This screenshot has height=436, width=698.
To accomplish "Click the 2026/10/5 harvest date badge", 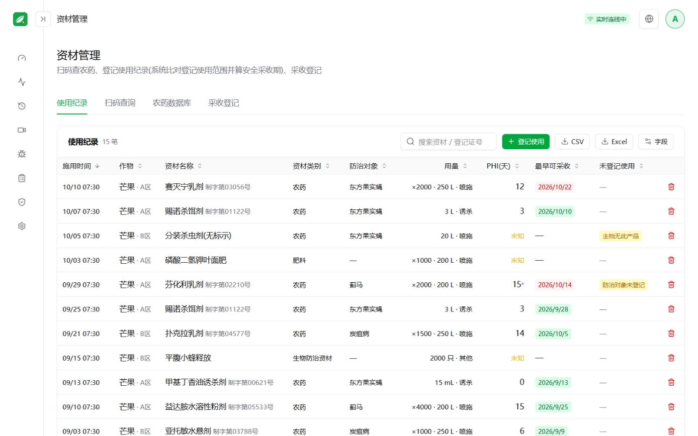I will (553, 334).
